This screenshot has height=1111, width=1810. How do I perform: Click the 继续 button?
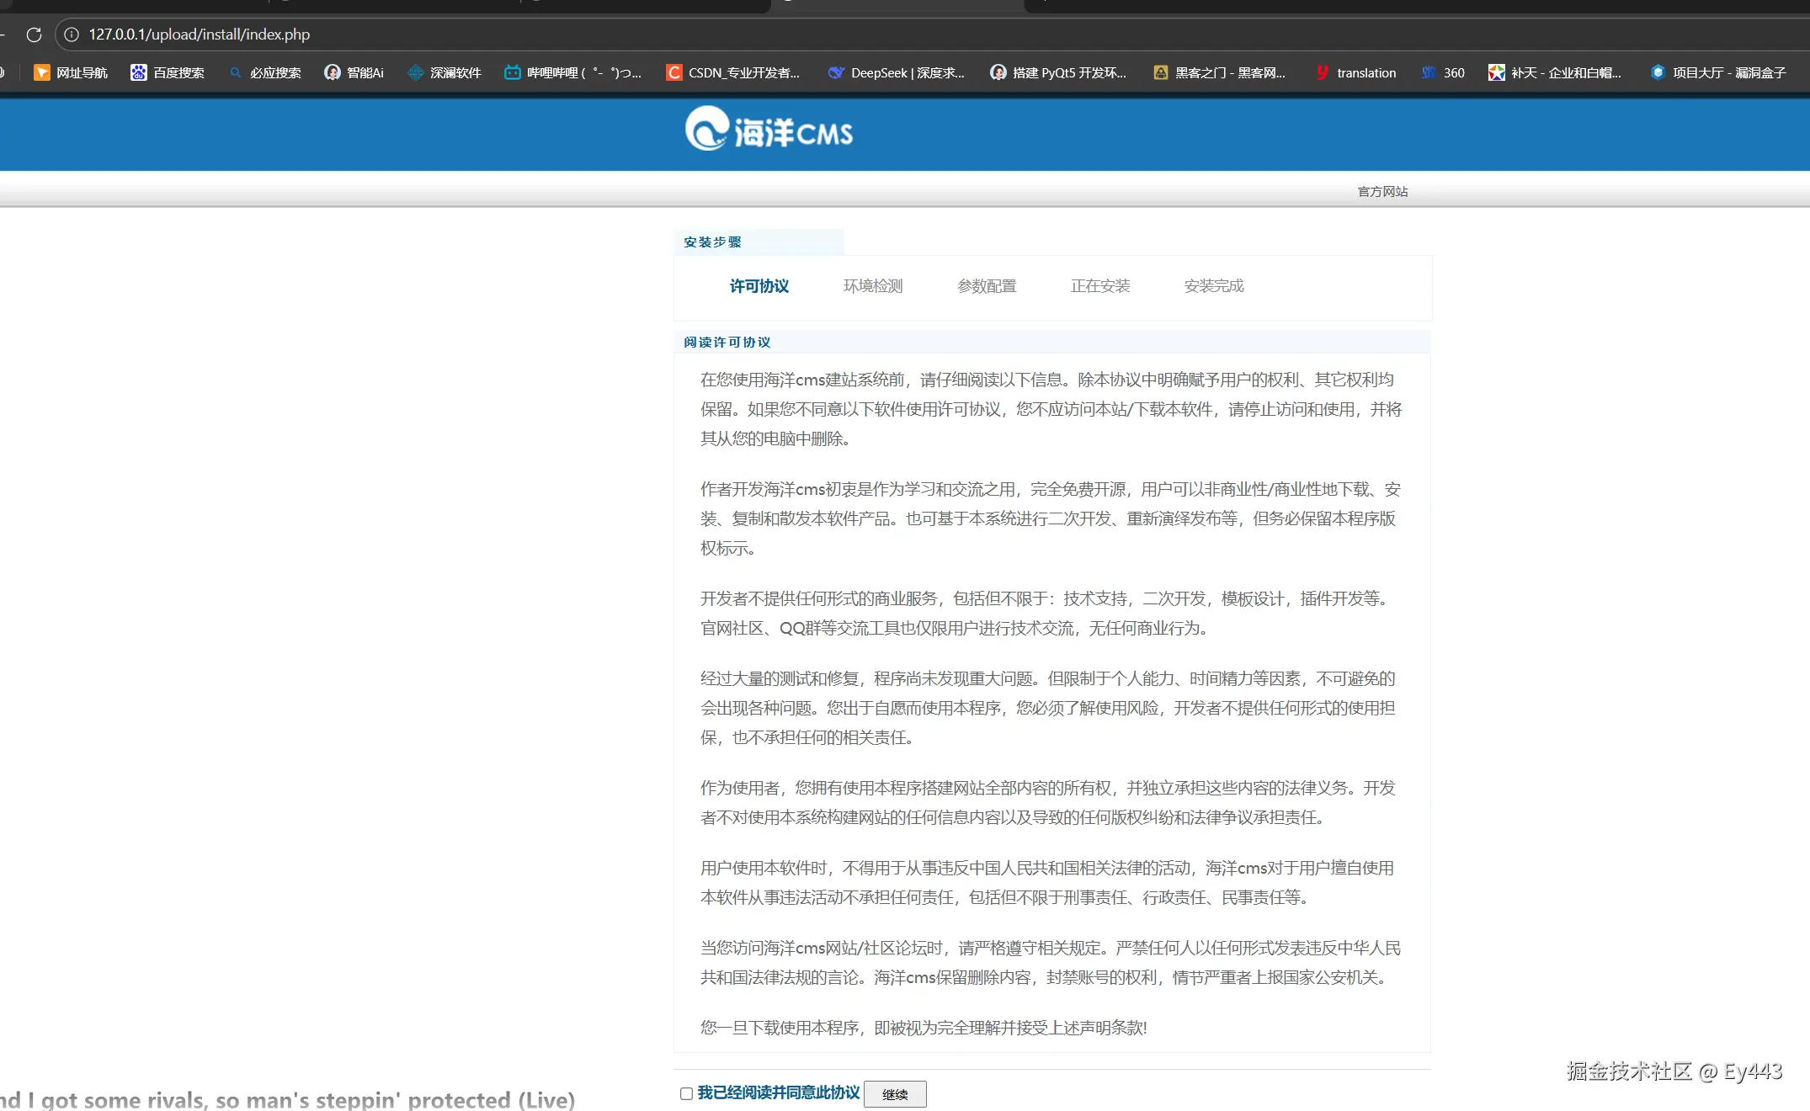895,1094
